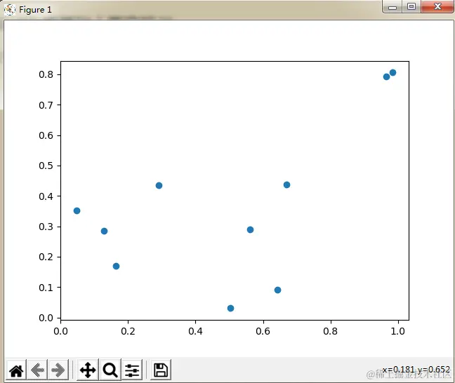
Task: Click the lowest scatter point near x=0.5
Action: [x=231, y=308]
